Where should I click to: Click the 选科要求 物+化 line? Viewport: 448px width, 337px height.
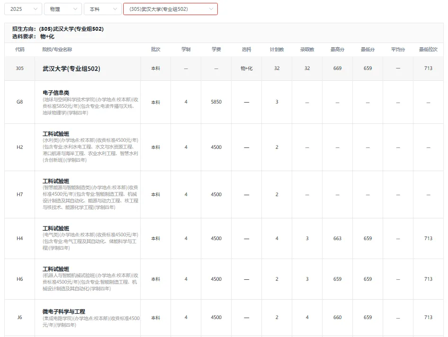(x=33, y=36)
